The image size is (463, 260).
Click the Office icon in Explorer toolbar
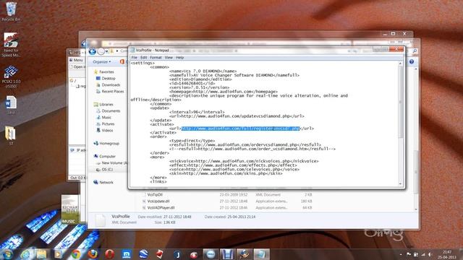click(122, 61)
